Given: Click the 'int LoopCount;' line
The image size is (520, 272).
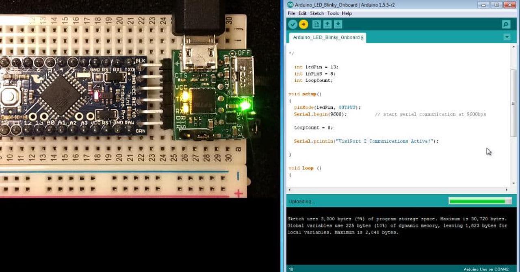Looking at the screenshot, I should pyautogui.click(x=313, y=80).
